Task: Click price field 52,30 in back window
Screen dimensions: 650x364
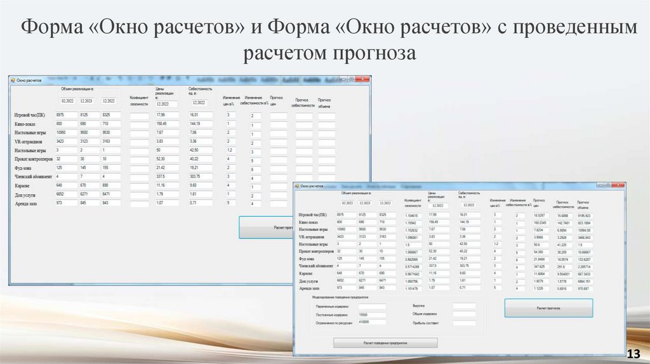Action: pyautogui.click(x=168, y=159)
